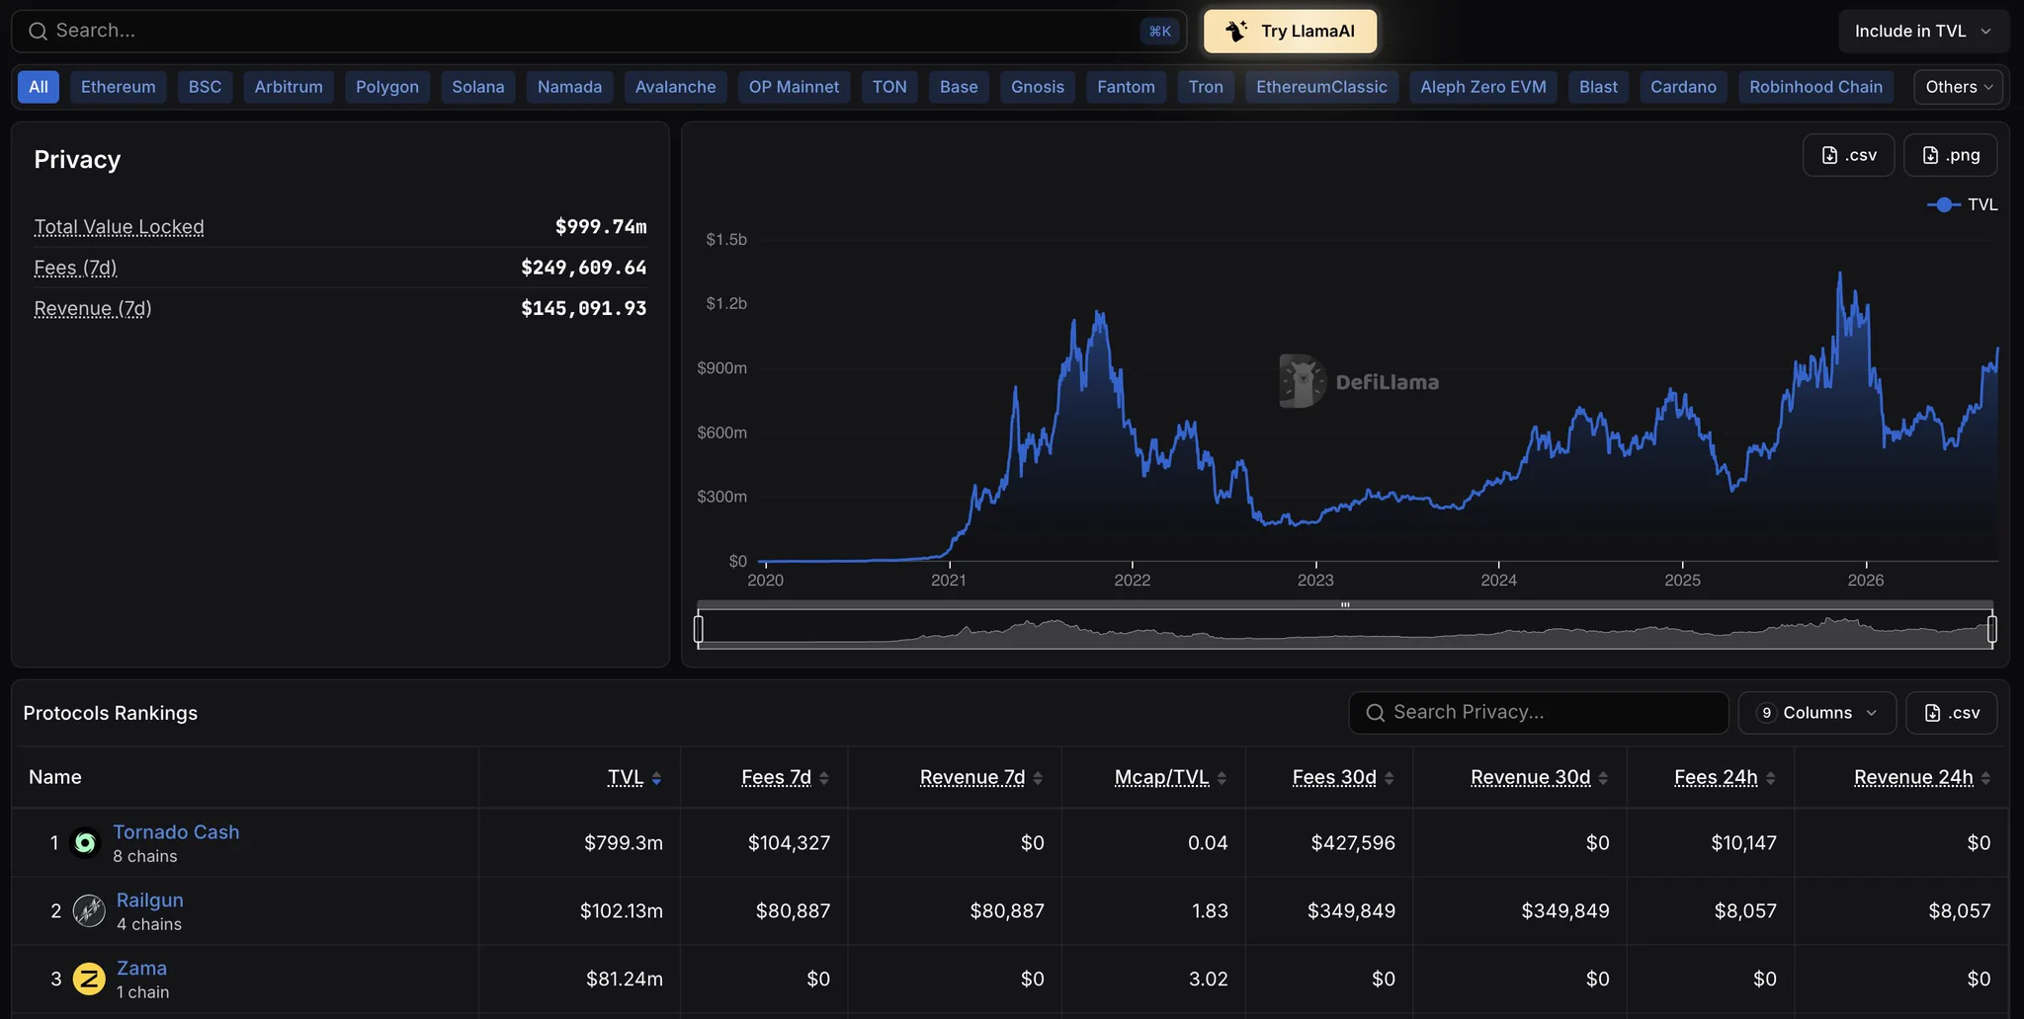Viewport: 2024px width, 1019px height.
Task: Filter by OP Mainnet chain
Action: pos(795,87)
